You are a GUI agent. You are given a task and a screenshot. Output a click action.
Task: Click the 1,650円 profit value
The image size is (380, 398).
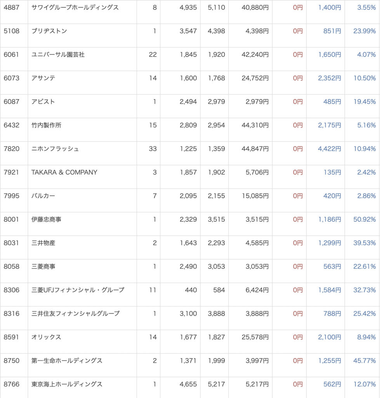tap(330, 54)
